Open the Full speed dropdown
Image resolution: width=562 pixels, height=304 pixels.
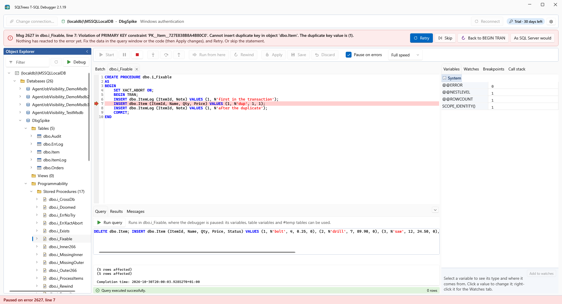pyautogui.click(x=405, y=55)
